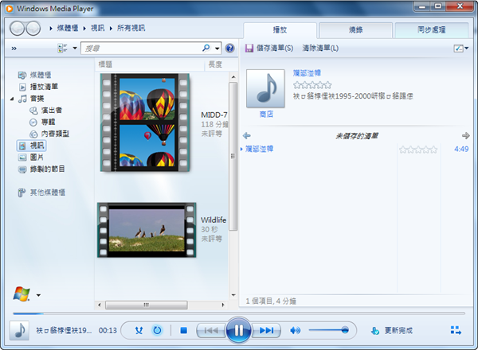Pause playback with center button
The image size is (478, 350).
coord(239,330)
